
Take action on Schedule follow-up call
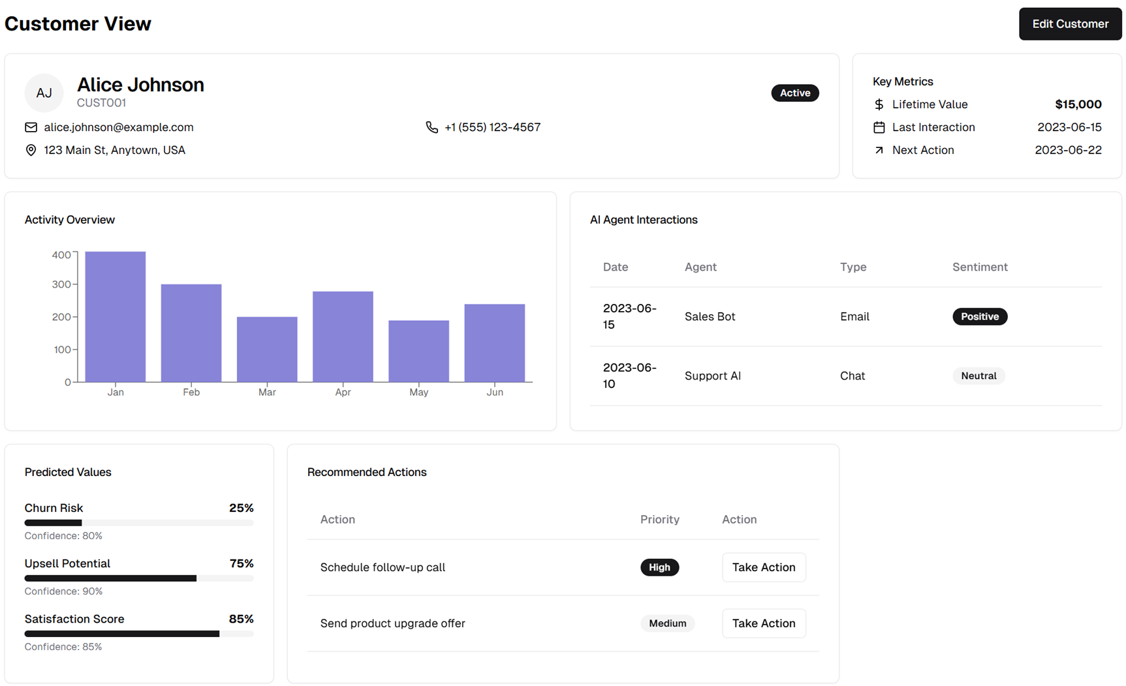[x=763, y=567]
